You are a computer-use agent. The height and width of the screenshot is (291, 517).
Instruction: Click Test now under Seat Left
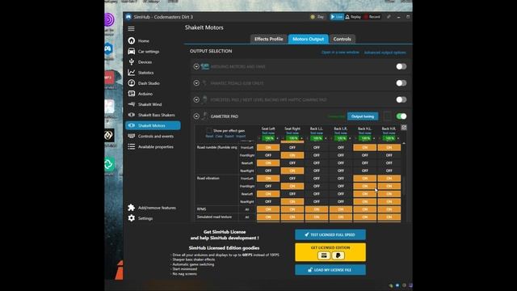point(268,133)
